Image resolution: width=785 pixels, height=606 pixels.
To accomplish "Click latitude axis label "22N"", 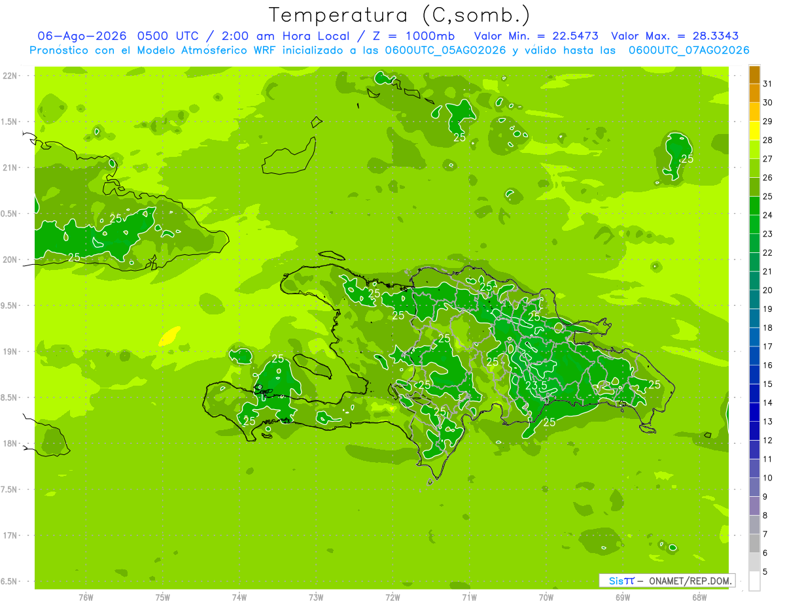I will (10, 76).
